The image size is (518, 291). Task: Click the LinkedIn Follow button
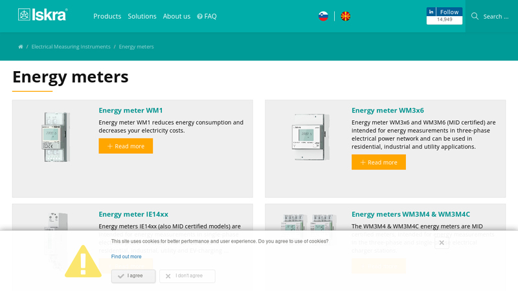coord(444,12)
